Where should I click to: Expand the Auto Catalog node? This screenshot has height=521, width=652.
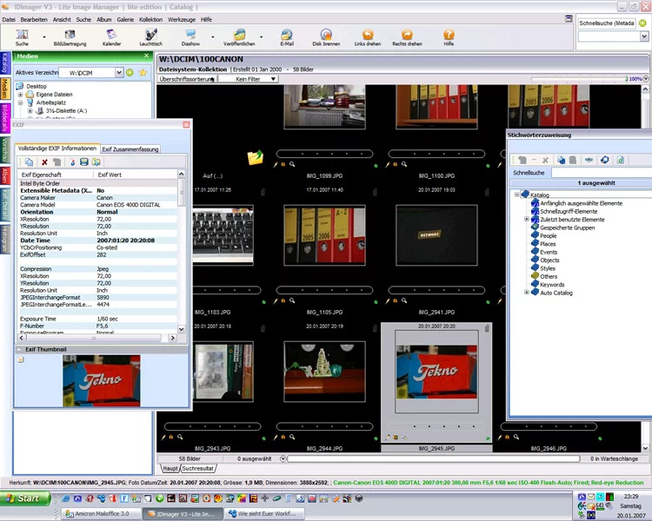[527, 293]
